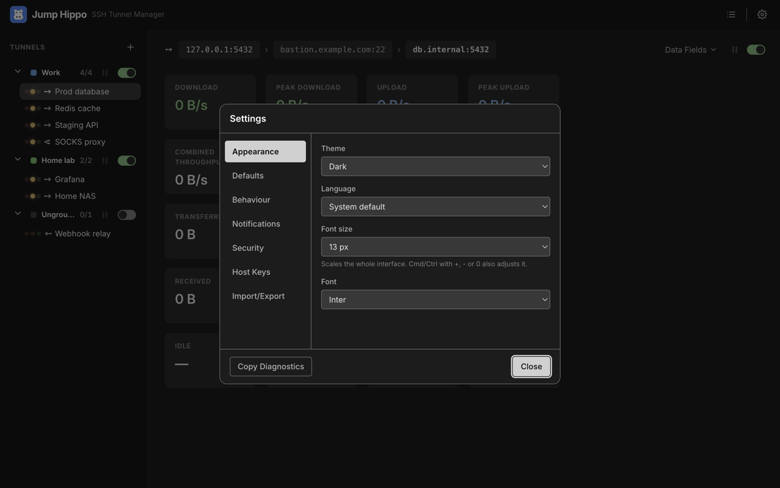Click the Grafana status dots indicator
The width and height of the screenshot is (780, 488).
33,179
